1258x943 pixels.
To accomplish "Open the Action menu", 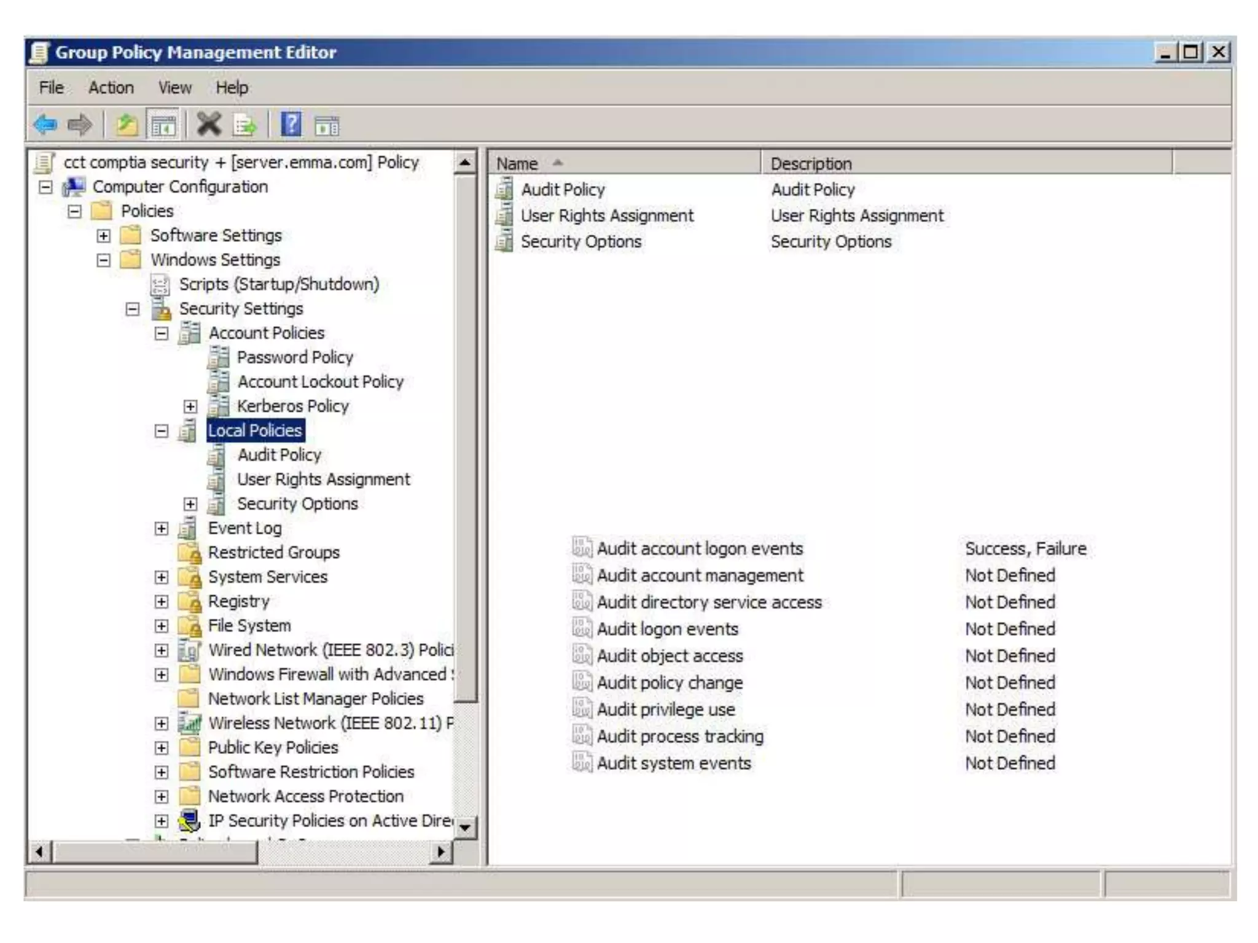I will point(111,88).
